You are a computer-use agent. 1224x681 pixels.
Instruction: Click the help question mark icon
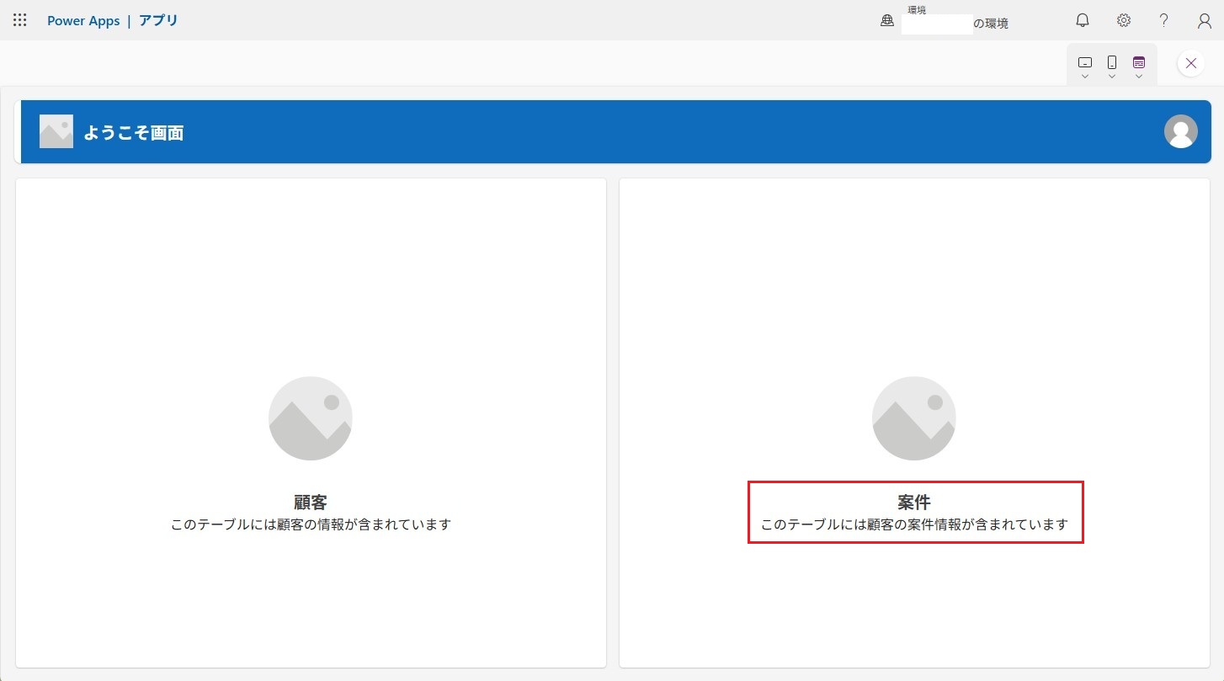point(1163,20)
